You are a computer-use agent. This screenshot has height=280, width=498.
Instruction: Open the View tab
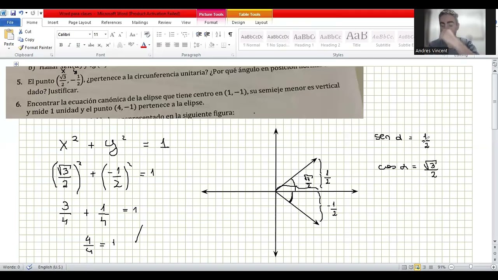[186, 23]
